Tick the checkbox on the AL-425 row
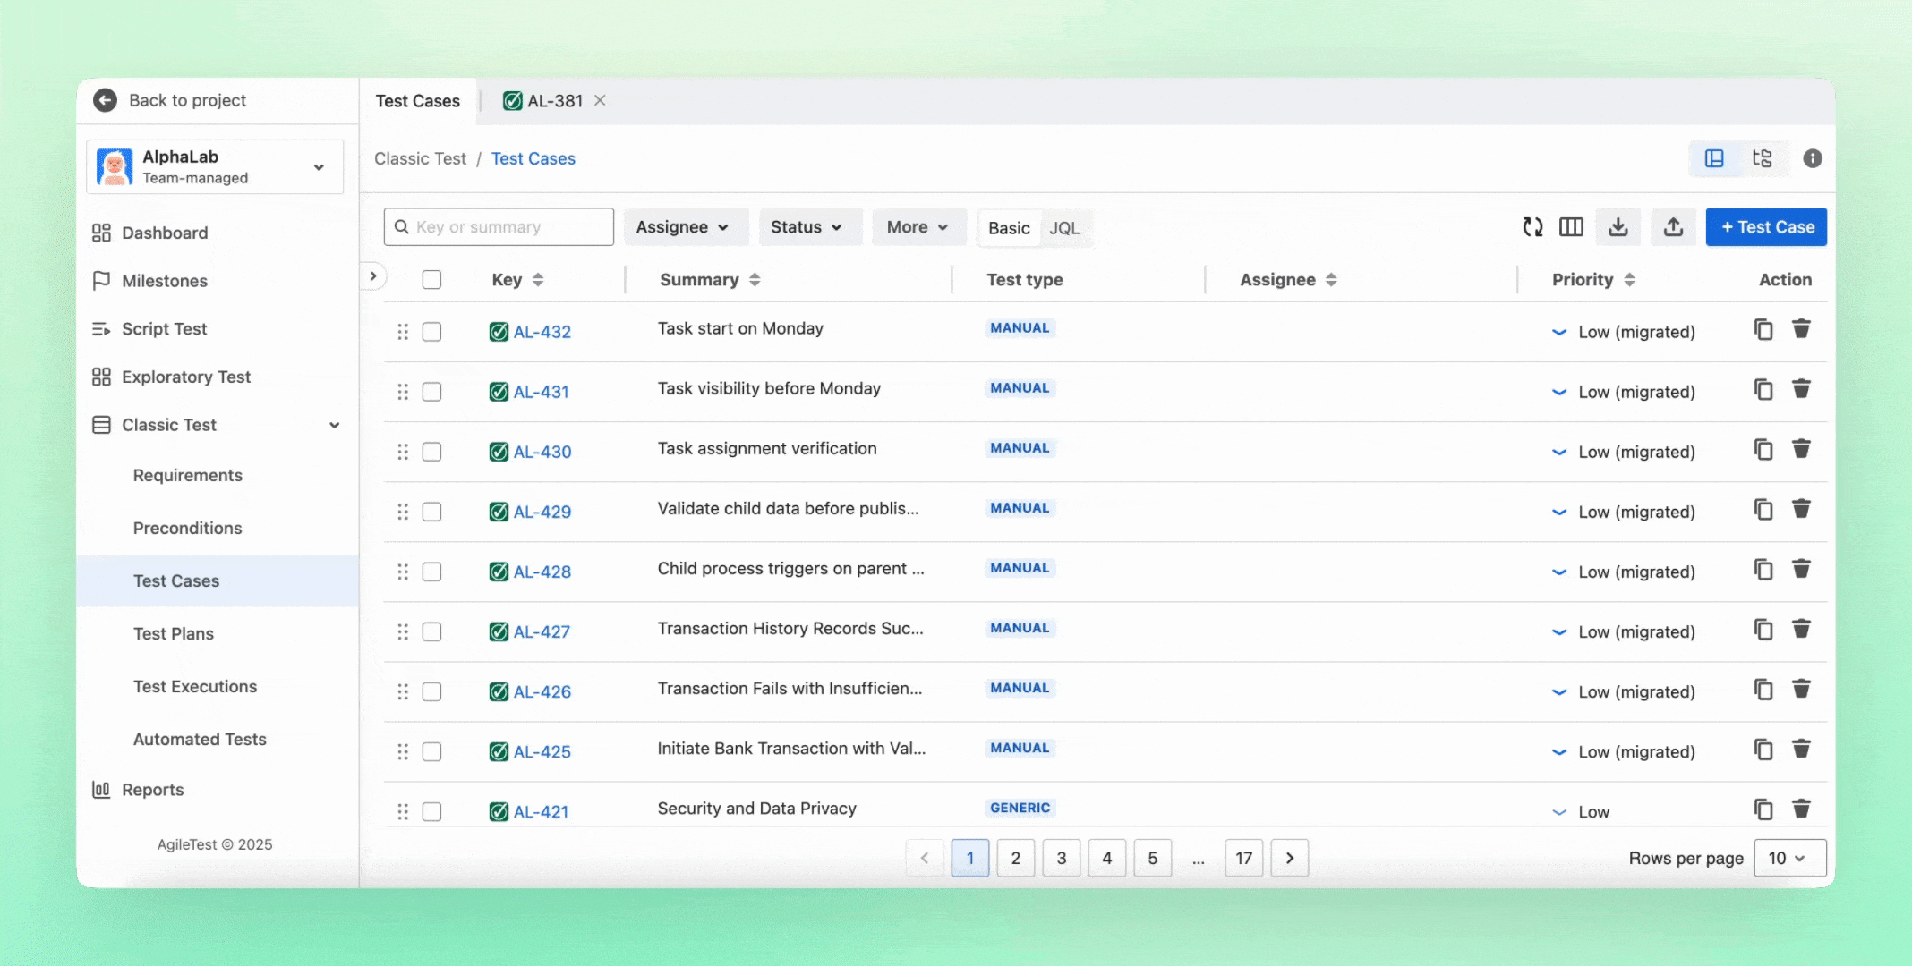The width and height of the screenshot is (1912, 966). click(431, 751)
